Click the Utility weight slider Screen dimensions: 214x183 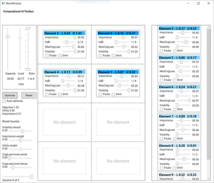(x=21, y=149)
